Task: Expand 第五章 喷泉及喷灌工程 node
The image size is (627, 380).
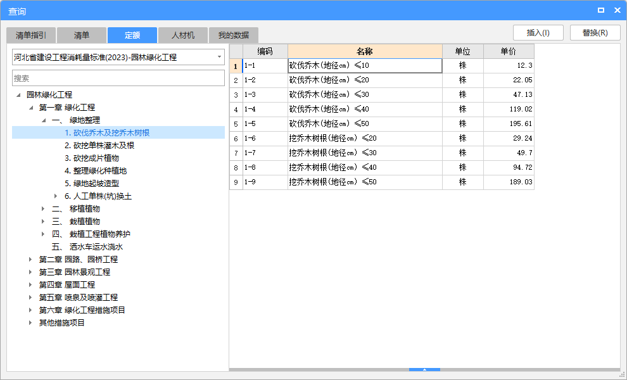Action: (30, 298)
